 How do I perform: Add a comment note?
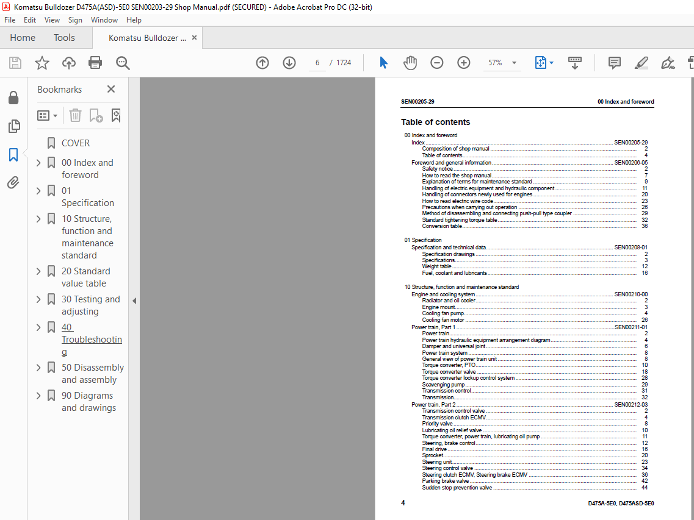click(x=614, y=63)
